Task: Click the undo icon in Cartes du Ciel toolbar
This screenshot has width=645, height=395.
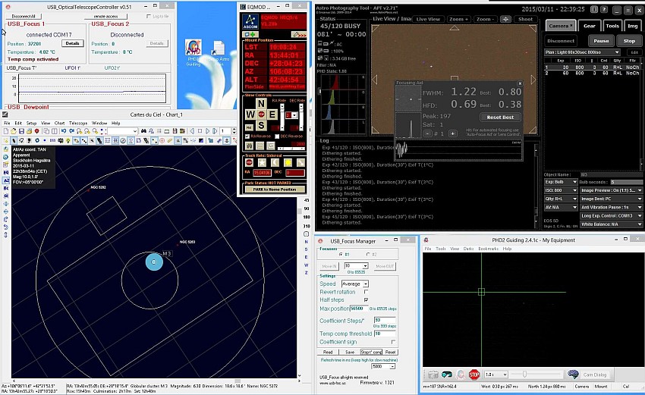Action: (x=64, y=131)
